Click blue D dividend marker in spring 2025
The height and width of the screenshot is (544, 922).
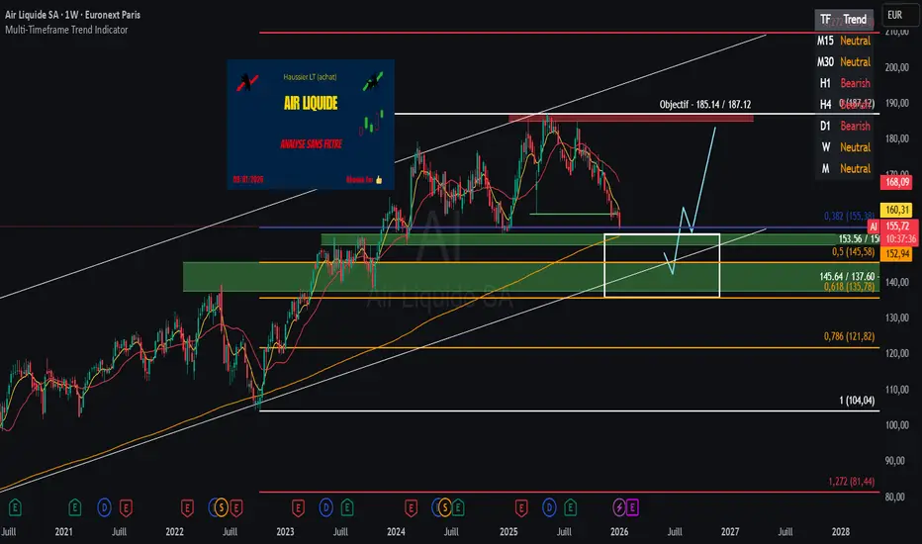pyautogui.click(x=549, y=507)
